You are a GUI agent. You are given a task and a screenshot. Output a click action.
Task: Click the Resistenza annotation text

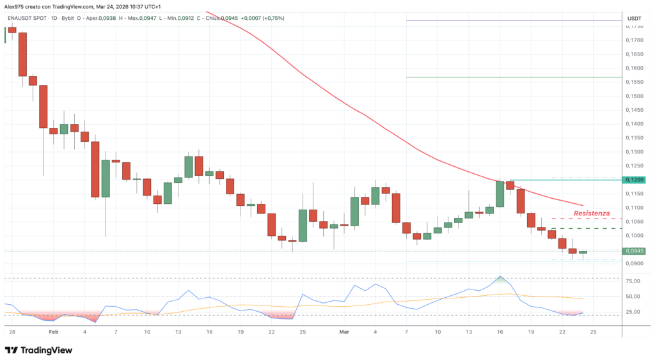(592, 213)
